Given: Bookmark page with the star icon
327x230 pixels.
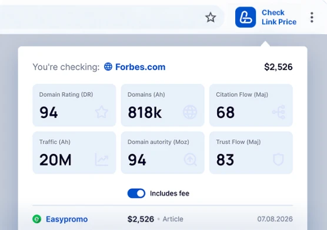Looking at the screenshot, I should click(211, 17).
